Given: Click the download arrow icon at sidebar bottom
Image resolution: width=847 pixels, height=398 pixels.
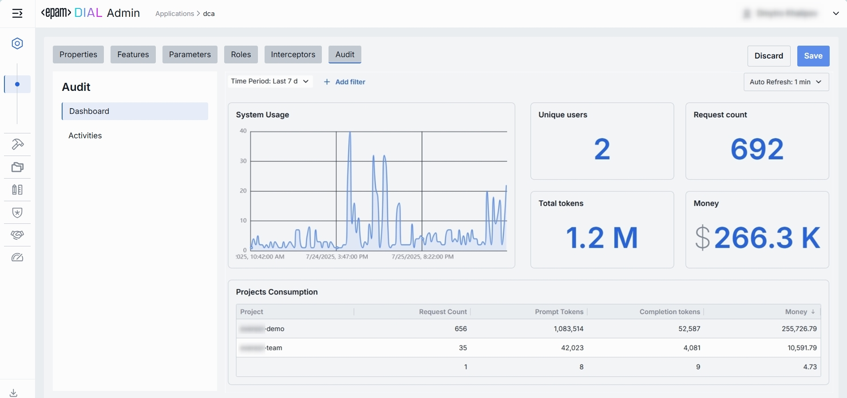Looking at the screenshot, I should (14, 393).
